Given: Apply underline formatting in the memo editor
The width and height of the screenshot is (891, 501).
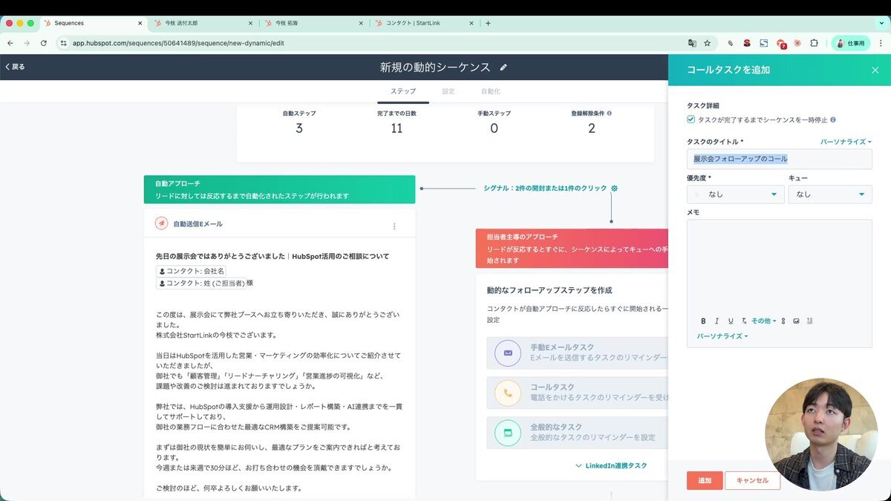Looking at the screenshot, I should click(x=730, y=321).
